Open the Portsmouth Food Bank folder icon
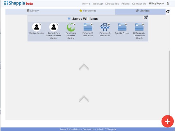The width and height of the screenshot is (175, 131). click(88, 27)
